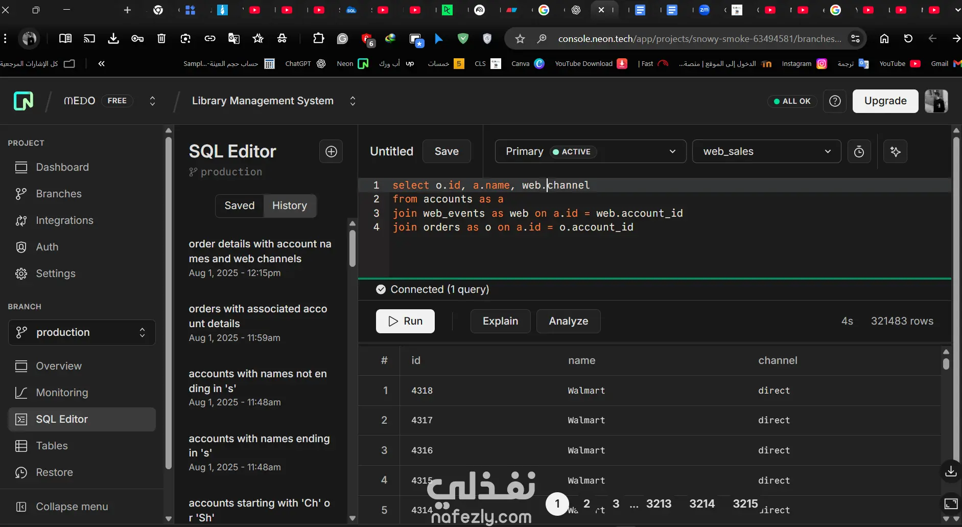Open the YouTube bookmark
The image size is (962, 527).
coord(900,64)
